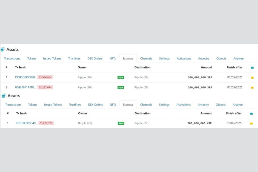Click 01/05/2025 date in EBE39E6D5340 row
The width and height of the screenshot is (258, 172).
(x=234, y=123)
